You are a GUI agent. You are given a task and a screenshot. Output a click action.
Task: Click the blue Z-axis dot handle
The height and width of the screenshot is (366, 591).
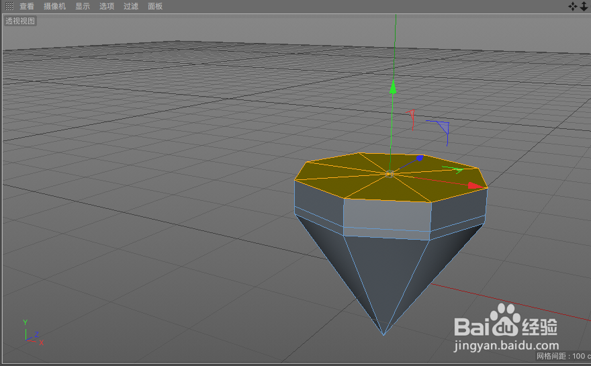420,158
